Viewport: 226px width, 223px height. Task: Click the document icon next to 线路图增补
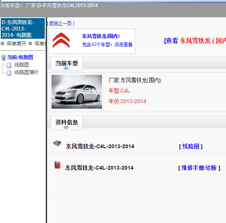(x=9, y=73)
